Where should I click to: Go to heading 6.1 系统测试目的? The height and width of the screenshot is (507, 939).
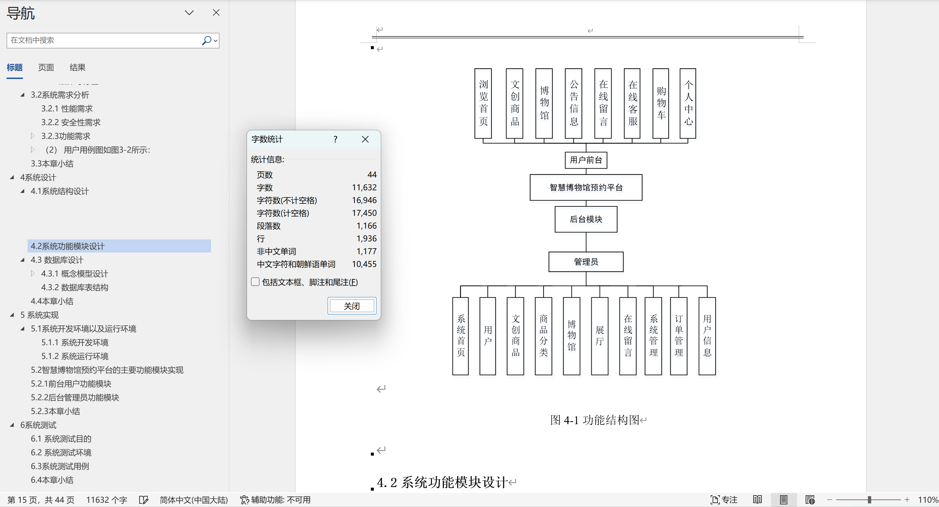(x=61, y=439)
